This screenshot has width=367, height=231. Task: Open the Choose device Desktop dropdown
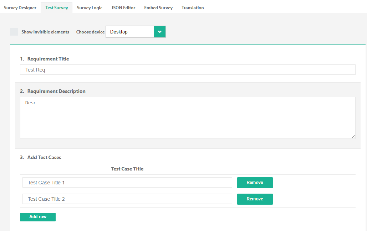[130, 32]
